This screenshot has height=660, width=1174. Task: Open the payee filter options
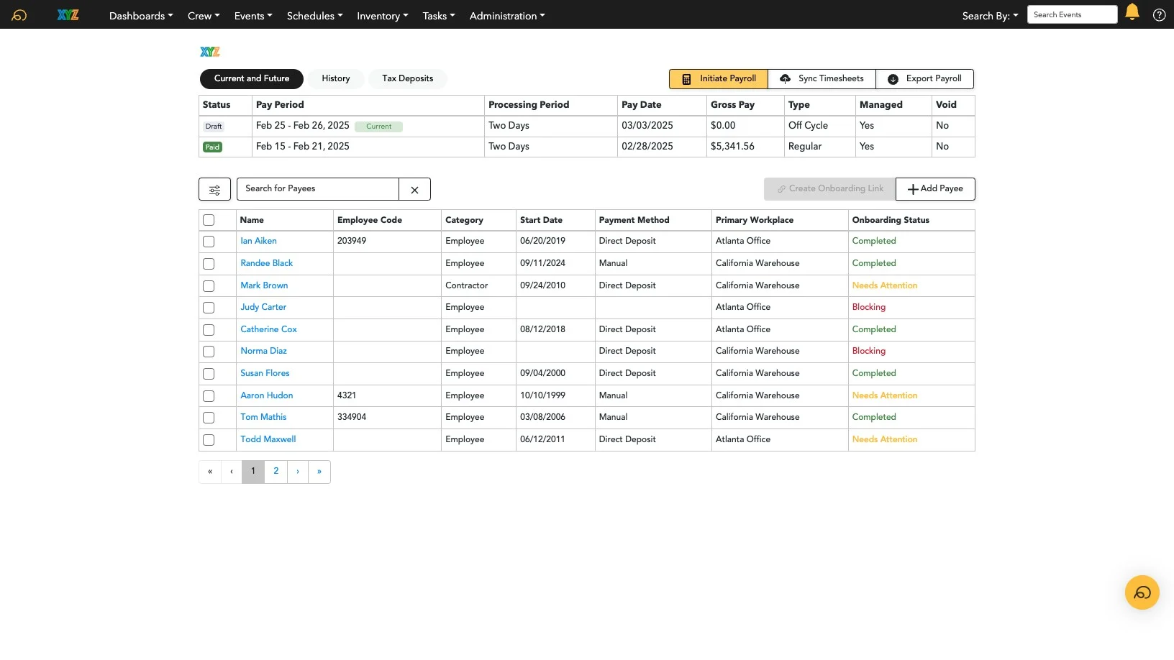click(x=214, y=189)
